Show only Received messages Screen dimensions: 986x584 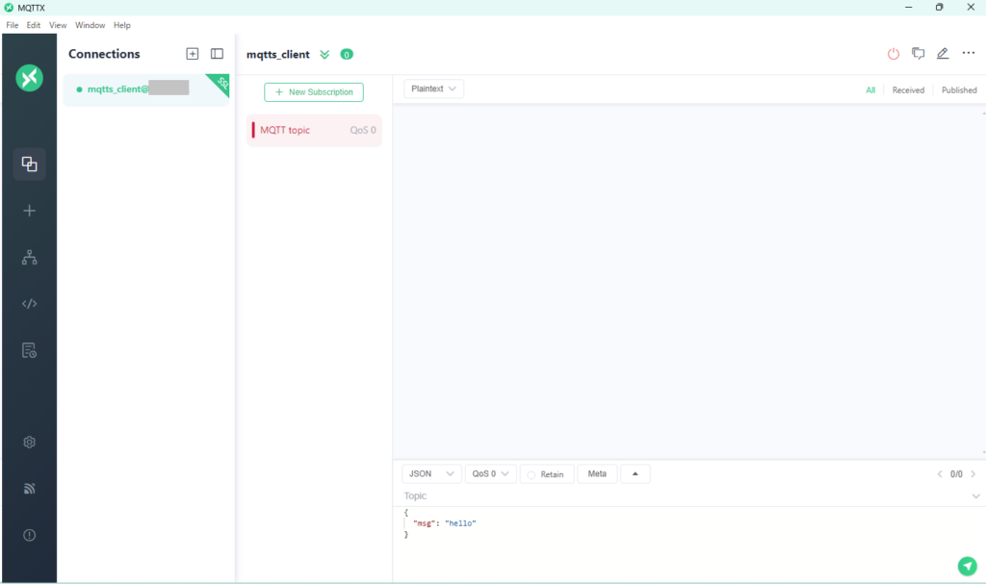pos(908,90)
